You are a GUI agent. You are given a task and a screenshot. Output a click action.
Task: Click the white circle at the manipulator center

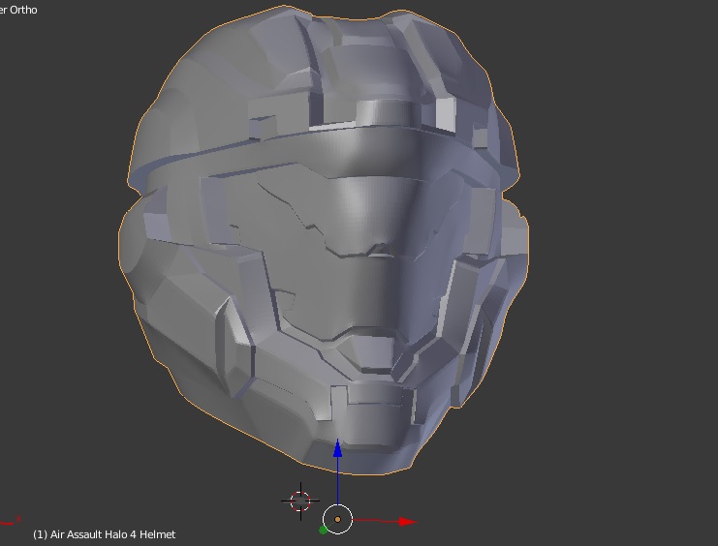(x=337, y=520)
